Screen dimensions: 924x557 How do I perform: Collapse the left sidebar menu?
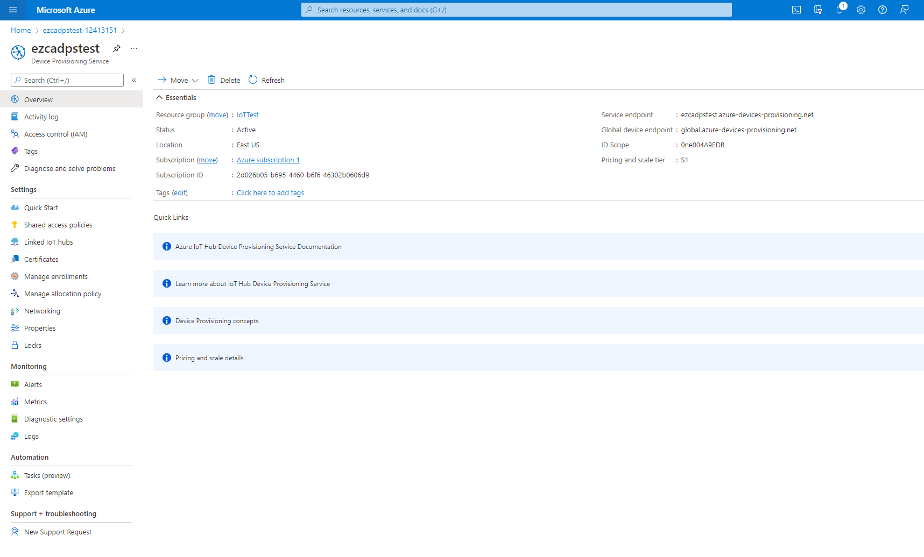tap(134, 80)
